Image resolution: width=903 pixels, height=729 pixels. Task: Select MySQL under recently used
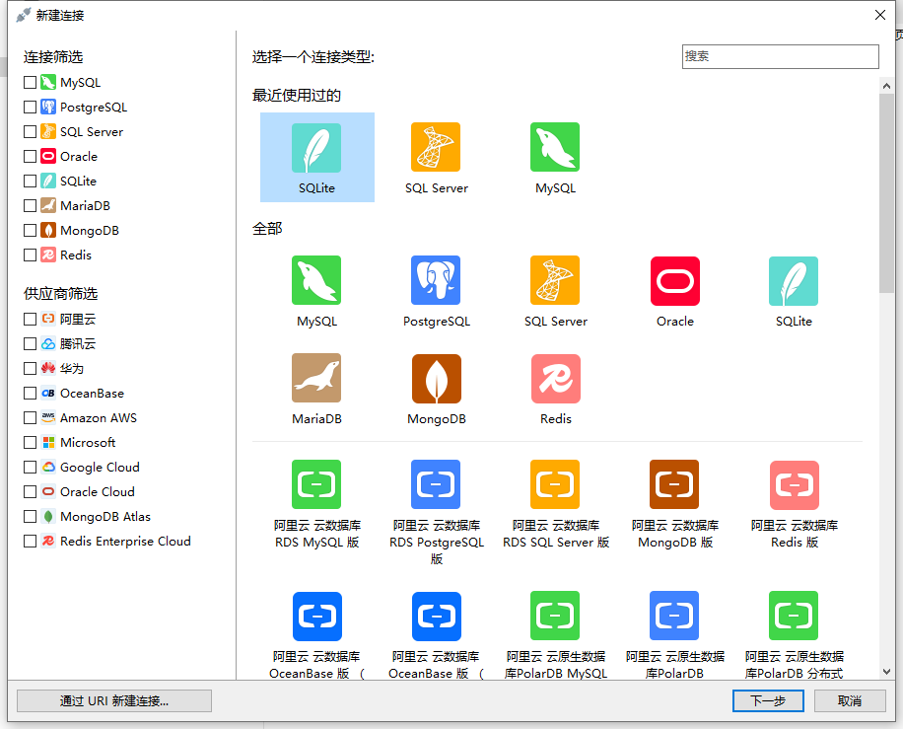[x=555, y=157]
